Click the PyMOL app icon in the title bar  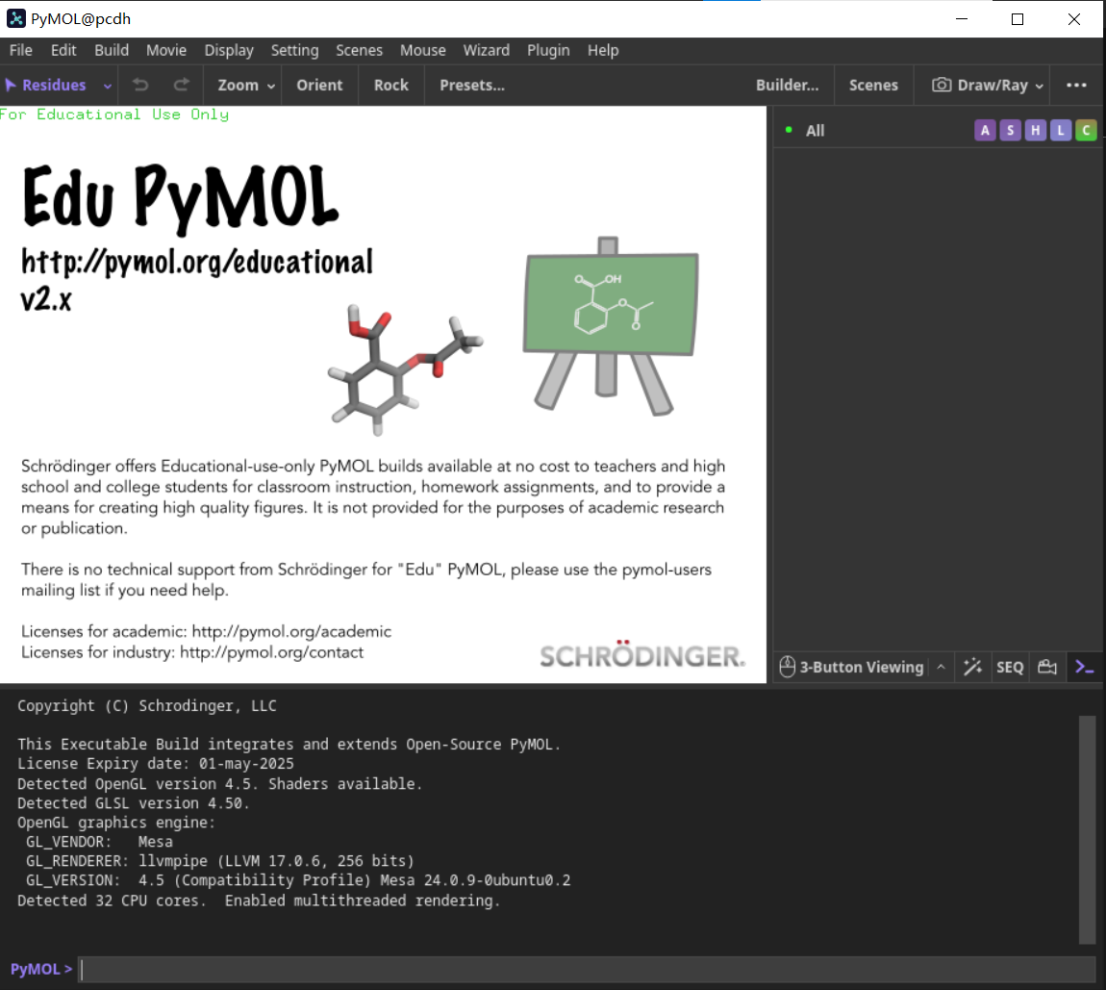[15, 18]
